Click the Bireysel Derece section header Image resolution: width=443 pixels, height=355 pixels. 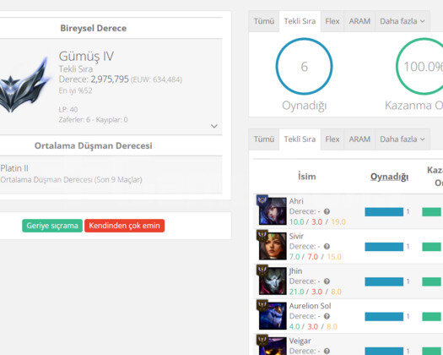pyautogui.click(x=93, y=28)
